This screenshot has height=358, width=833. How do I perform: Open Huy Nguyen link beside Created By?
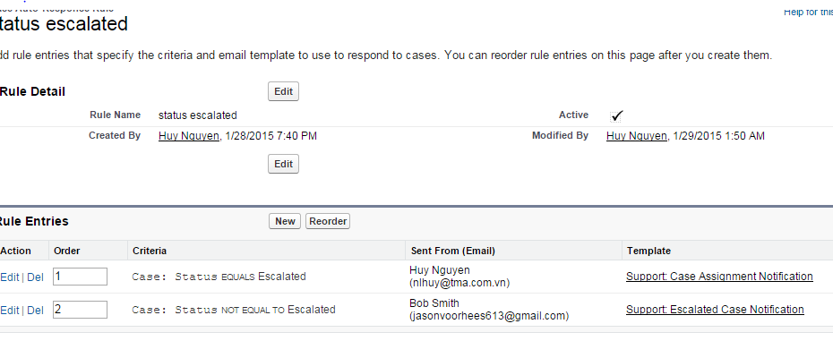pos(187,136)
